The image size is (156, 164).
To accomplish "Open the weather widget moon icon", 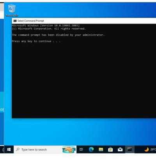I will (147, 150).
